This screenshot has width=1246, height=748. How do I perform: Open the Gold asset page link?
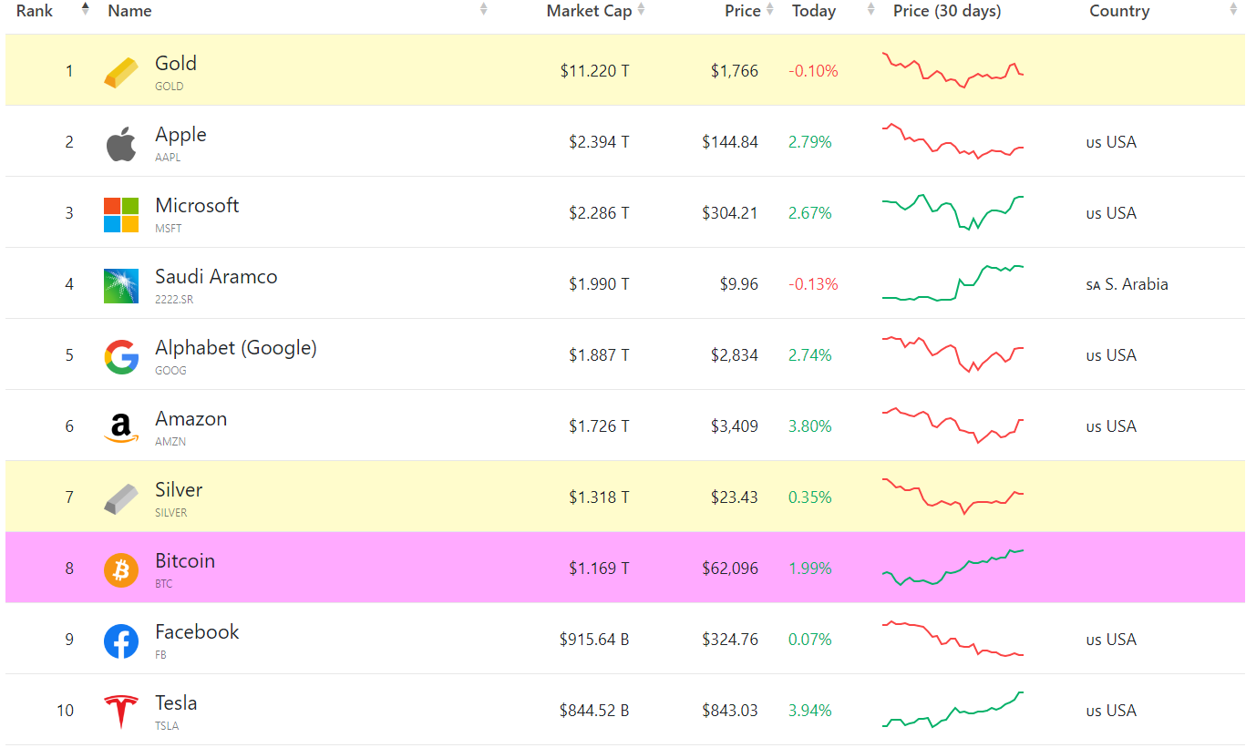pos(176,64)
